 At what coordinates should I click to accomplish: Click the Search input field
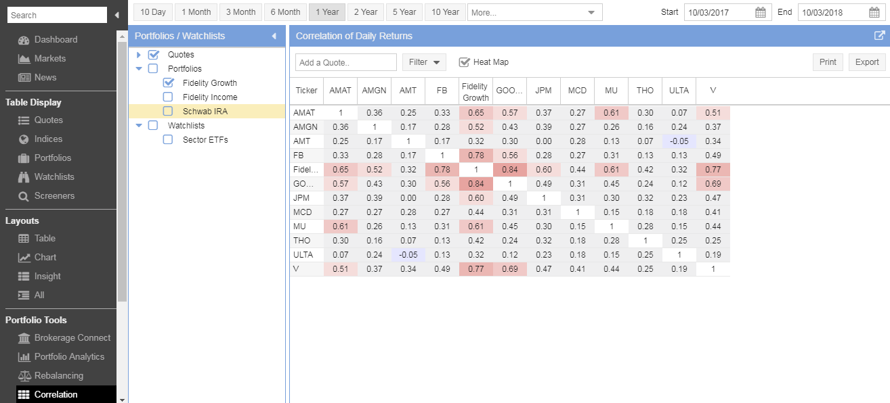[x=57, y=15]
